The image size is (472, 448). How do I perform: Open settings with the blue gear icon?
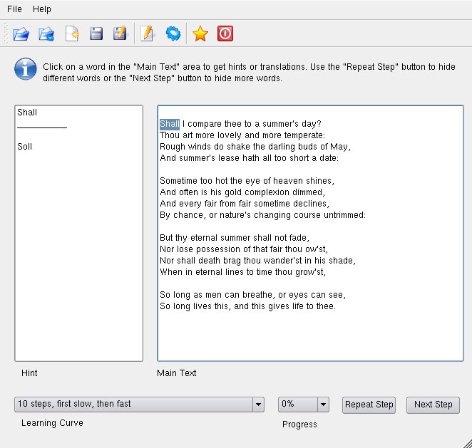173,33
